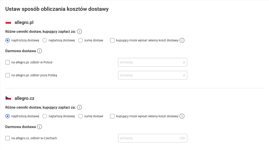
Task: Click the Polish flag icon next to allegro.pl
Action: (x=8, y=22)
